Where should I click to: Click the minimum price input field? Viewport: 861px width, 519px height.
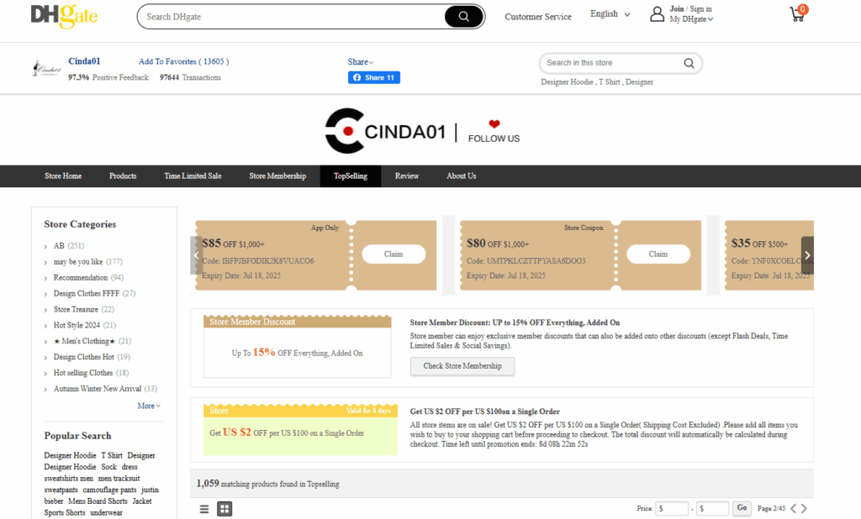pos(672,509)
